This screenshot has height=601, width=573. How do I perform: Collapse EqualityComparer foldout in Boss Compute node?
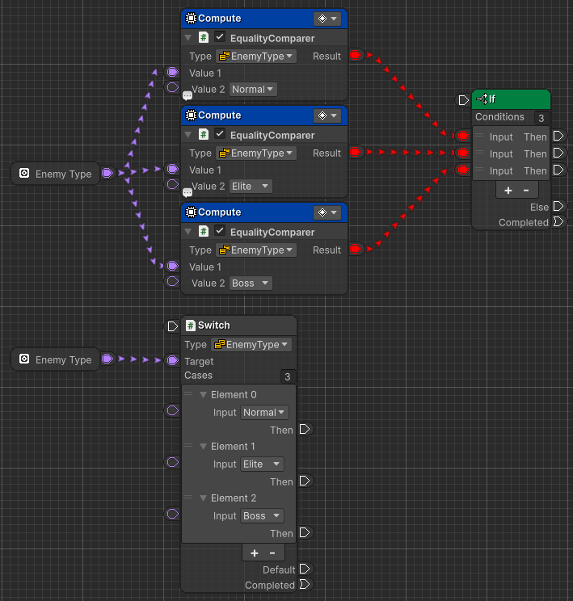[188, 232]
